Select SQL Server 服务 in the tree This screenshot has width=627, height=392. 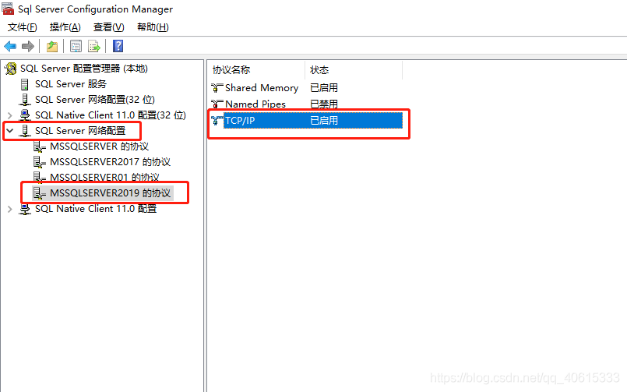tap(70, 84)
